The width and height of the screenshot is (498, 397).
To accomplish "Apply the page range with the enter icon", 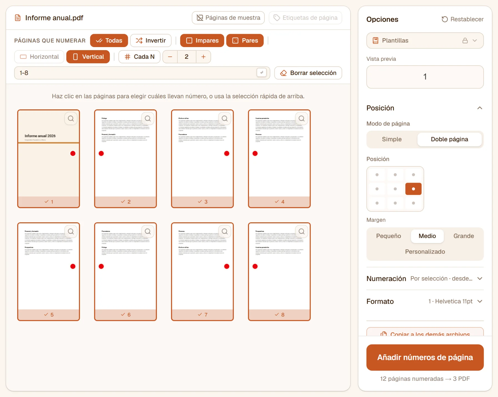I will (262, 73).
